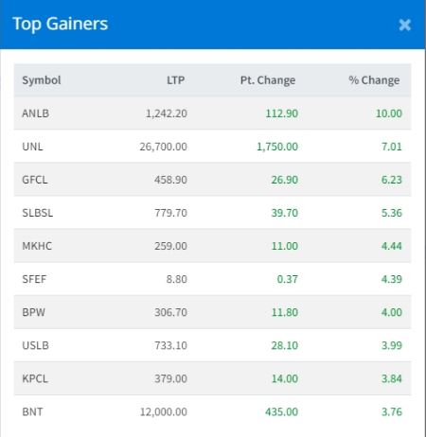Click ANLB's 10.00 percent change value

coord(389,114)
